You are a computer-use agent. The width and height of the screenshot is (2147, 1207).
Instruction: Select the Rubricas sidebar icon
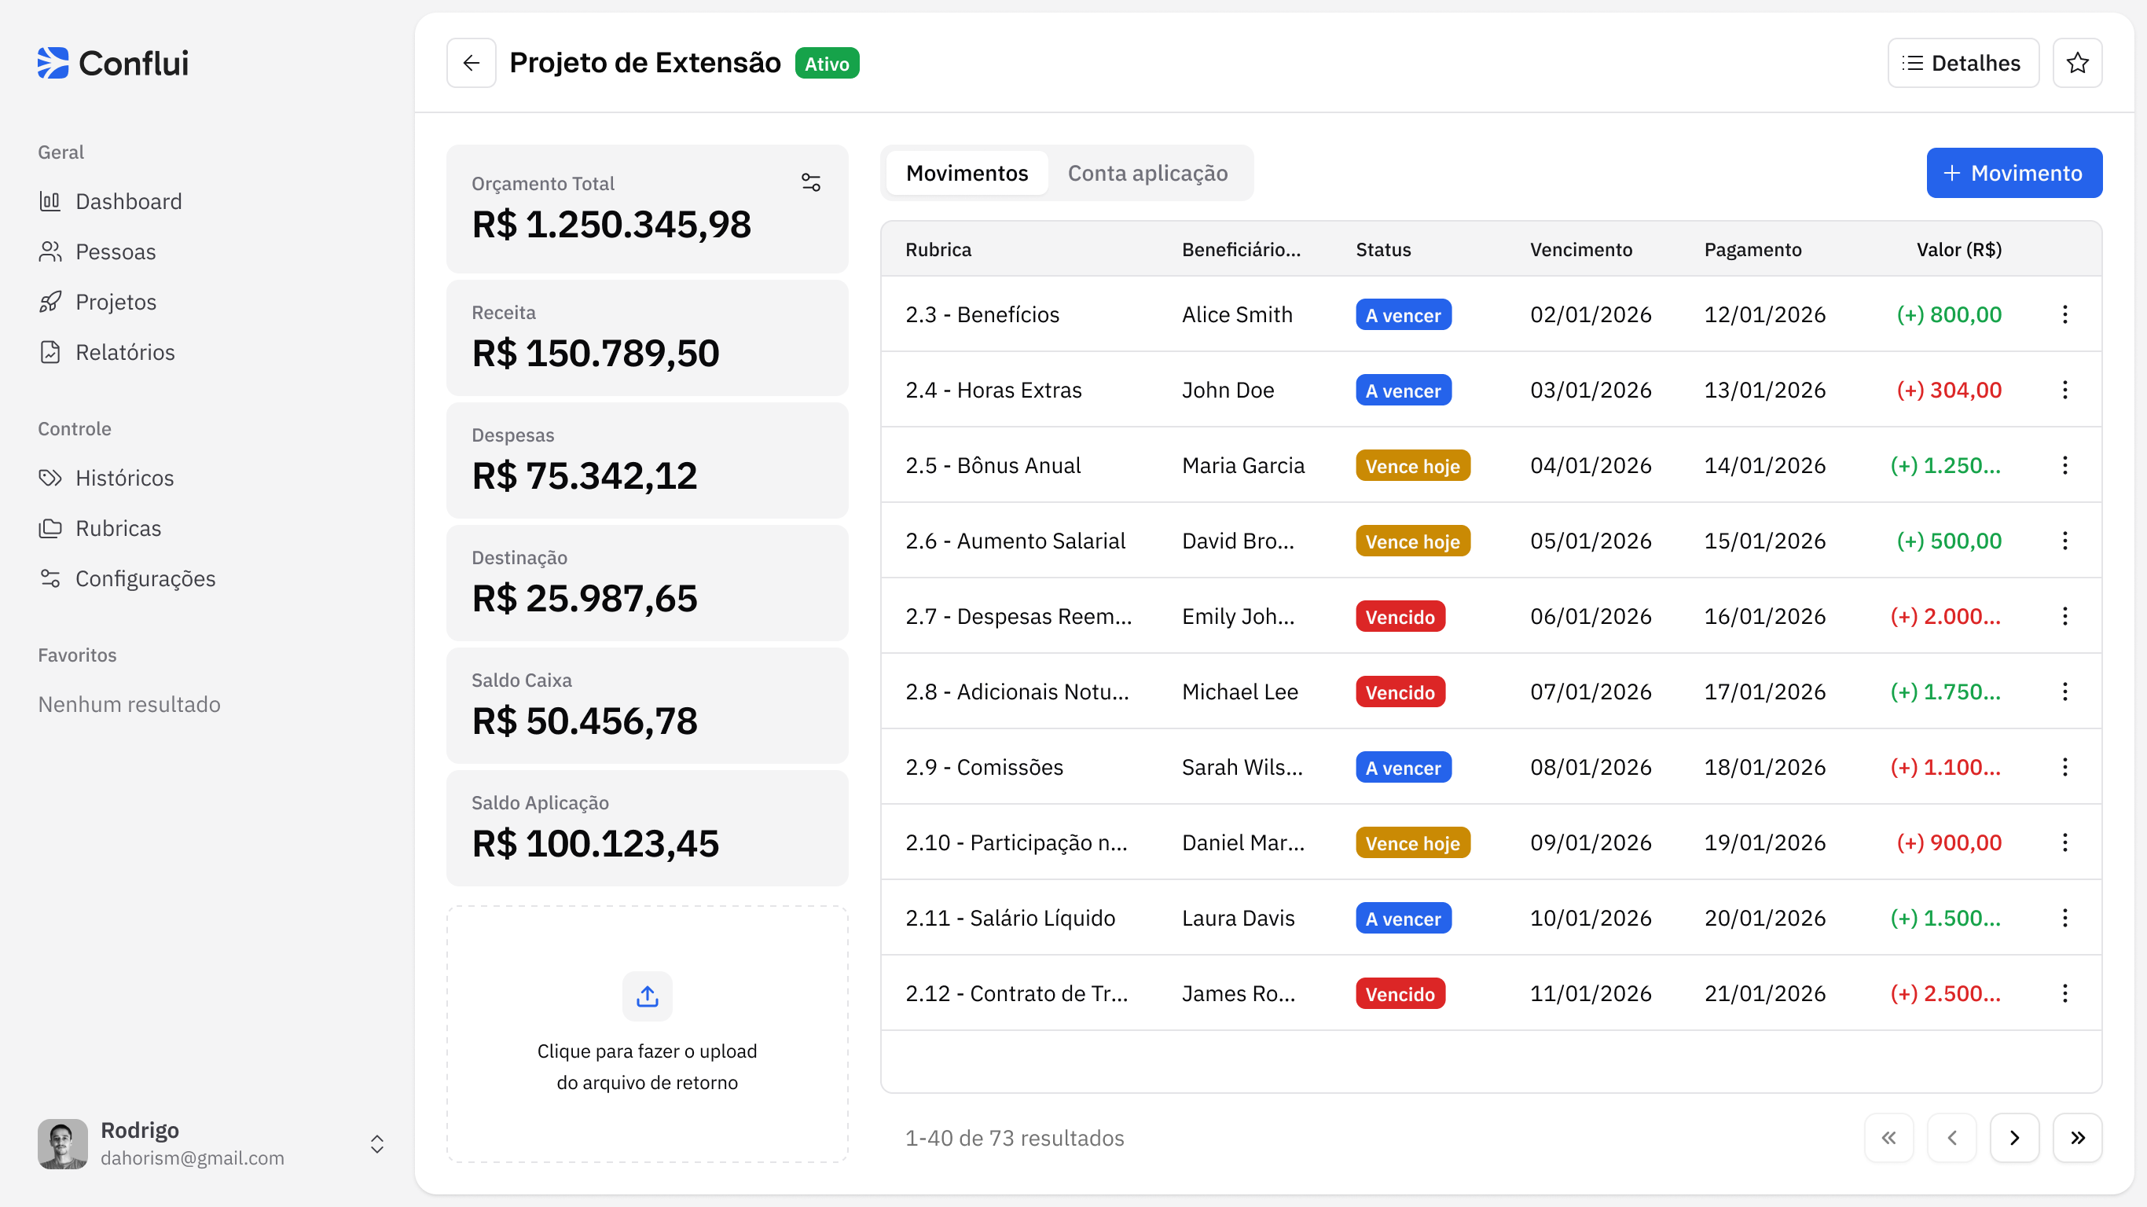[x=51, y=527]
